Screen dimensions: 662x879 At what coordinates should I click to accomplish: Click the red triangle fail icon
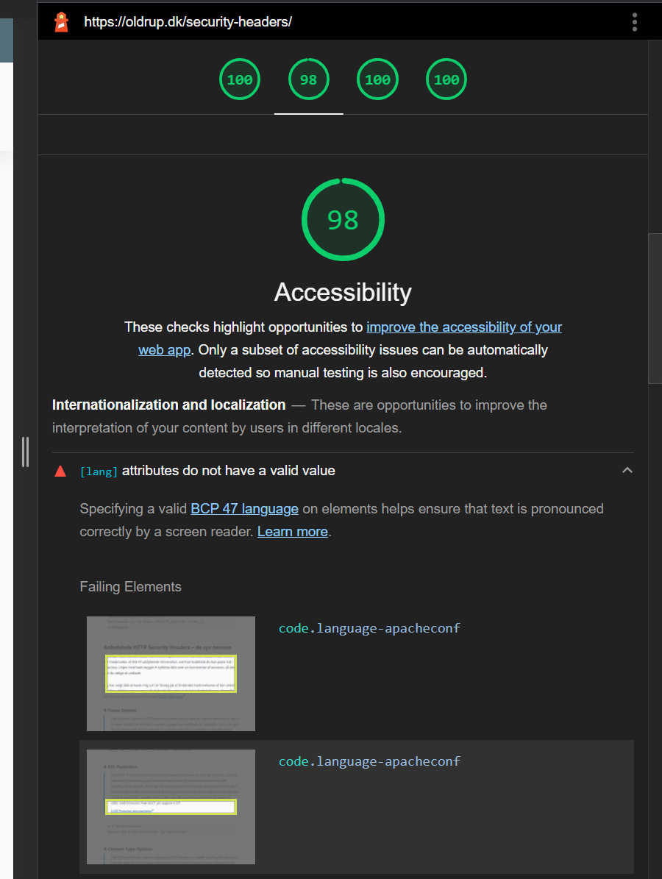click(60, 471)
